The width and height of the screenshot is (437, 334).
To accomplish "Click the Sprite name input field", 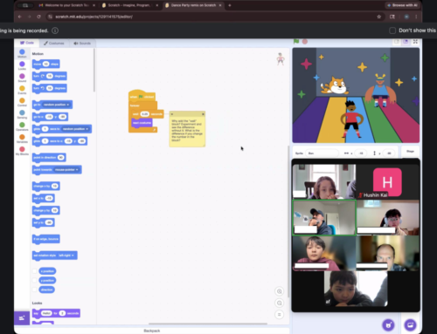I will 322,153.
